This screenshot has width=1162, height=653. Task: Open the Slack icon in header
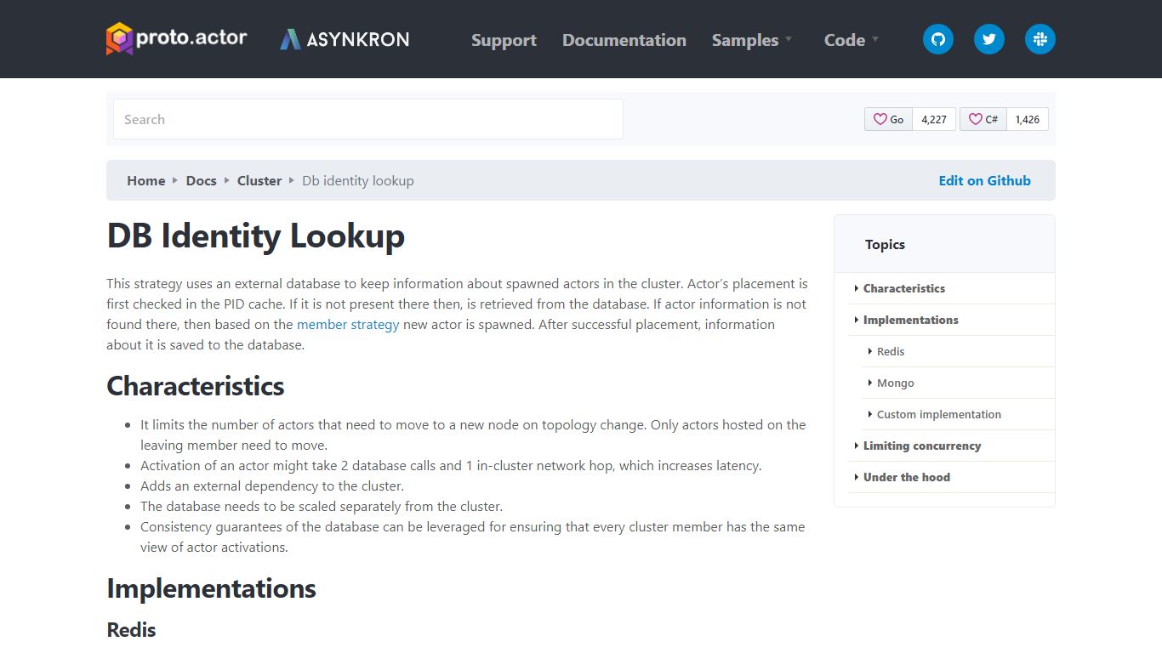coord(1040,39)
